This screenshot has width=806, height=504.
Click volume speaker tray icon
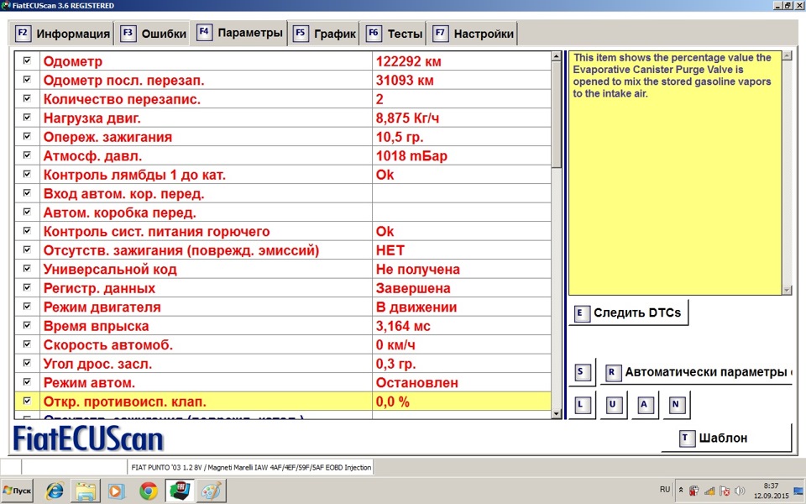(741, 491)
